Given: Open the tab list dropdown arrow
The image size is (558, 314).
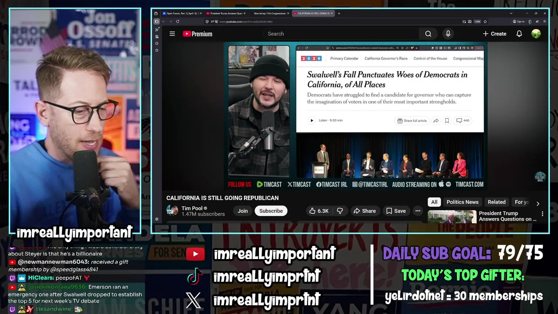Looking at the screenshot, I should [x=511, y=13].
